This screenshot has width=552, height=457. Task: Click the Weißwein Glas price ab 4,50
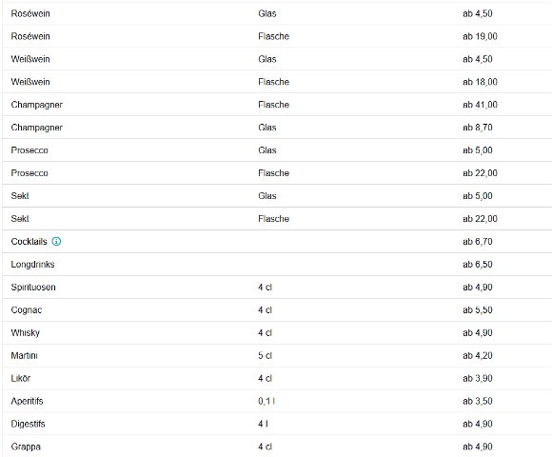478,59
